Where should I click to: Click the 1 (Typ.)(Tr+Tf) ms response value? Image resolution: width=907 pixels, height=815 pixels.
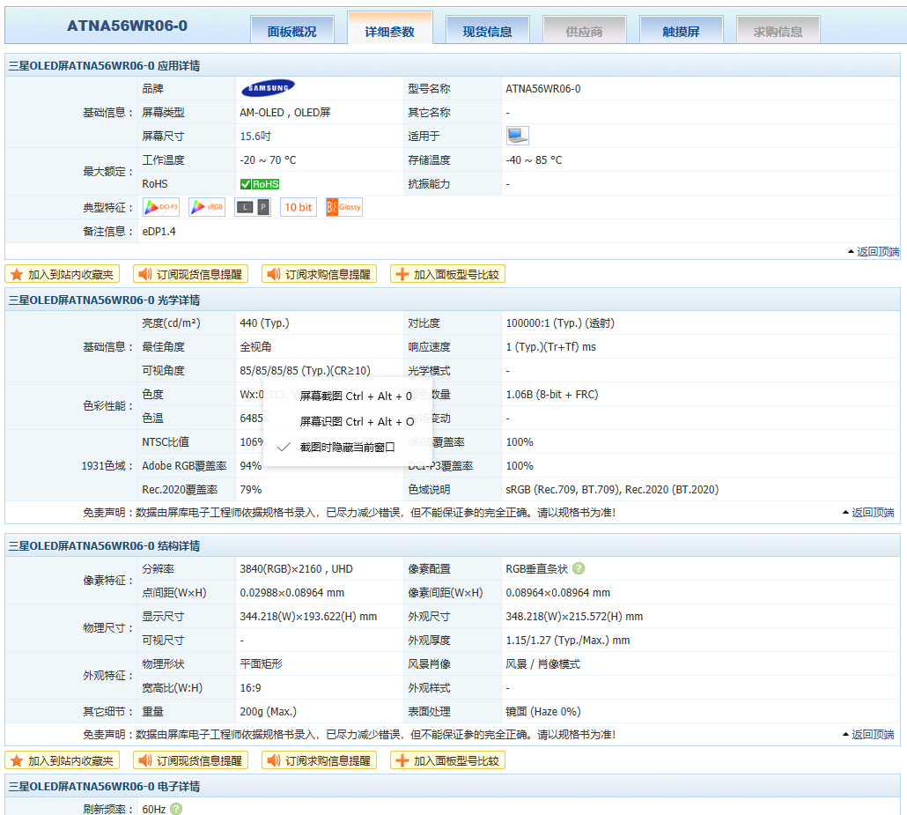tap(550, 347)
